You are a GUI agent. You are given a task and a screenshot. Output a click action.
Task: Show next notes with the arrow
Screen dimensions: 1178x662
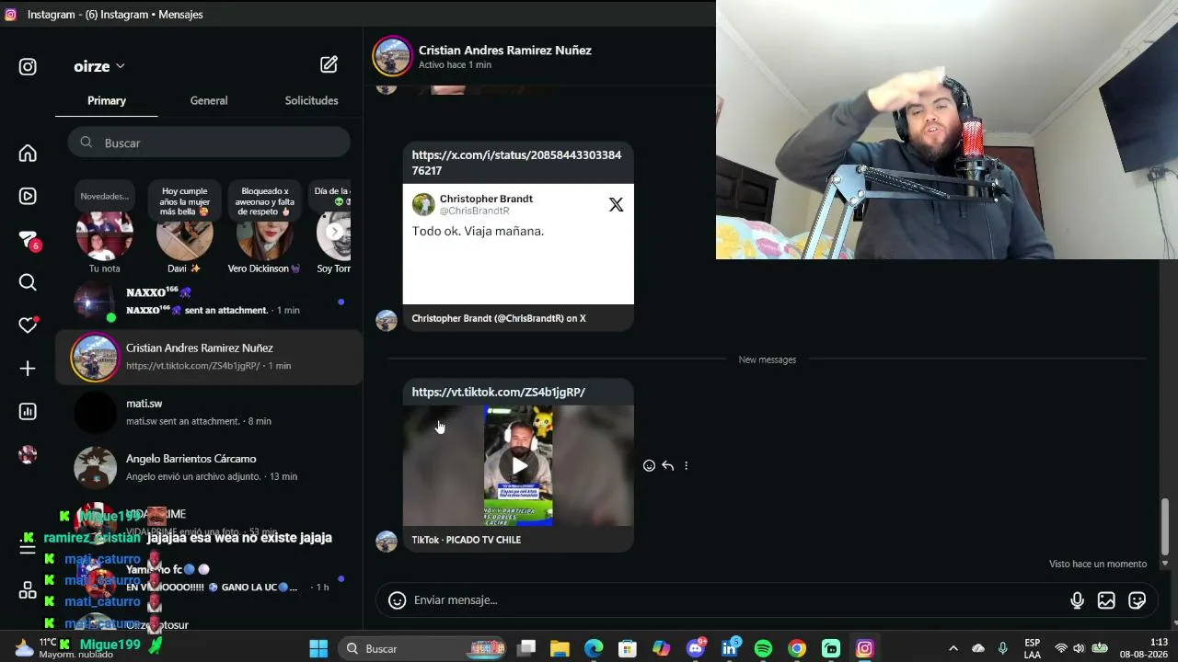pyautogui.click(x=335, y=233)
